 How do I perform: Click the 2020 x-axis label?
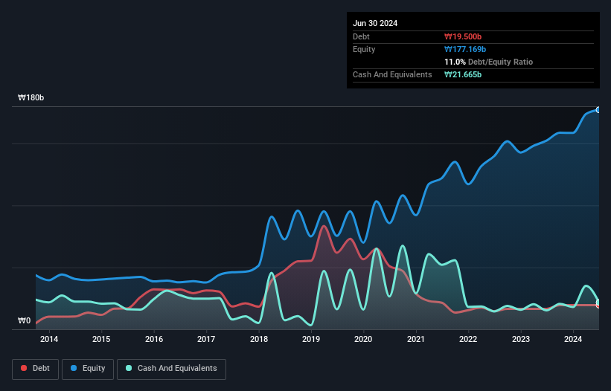pos(363,339)
